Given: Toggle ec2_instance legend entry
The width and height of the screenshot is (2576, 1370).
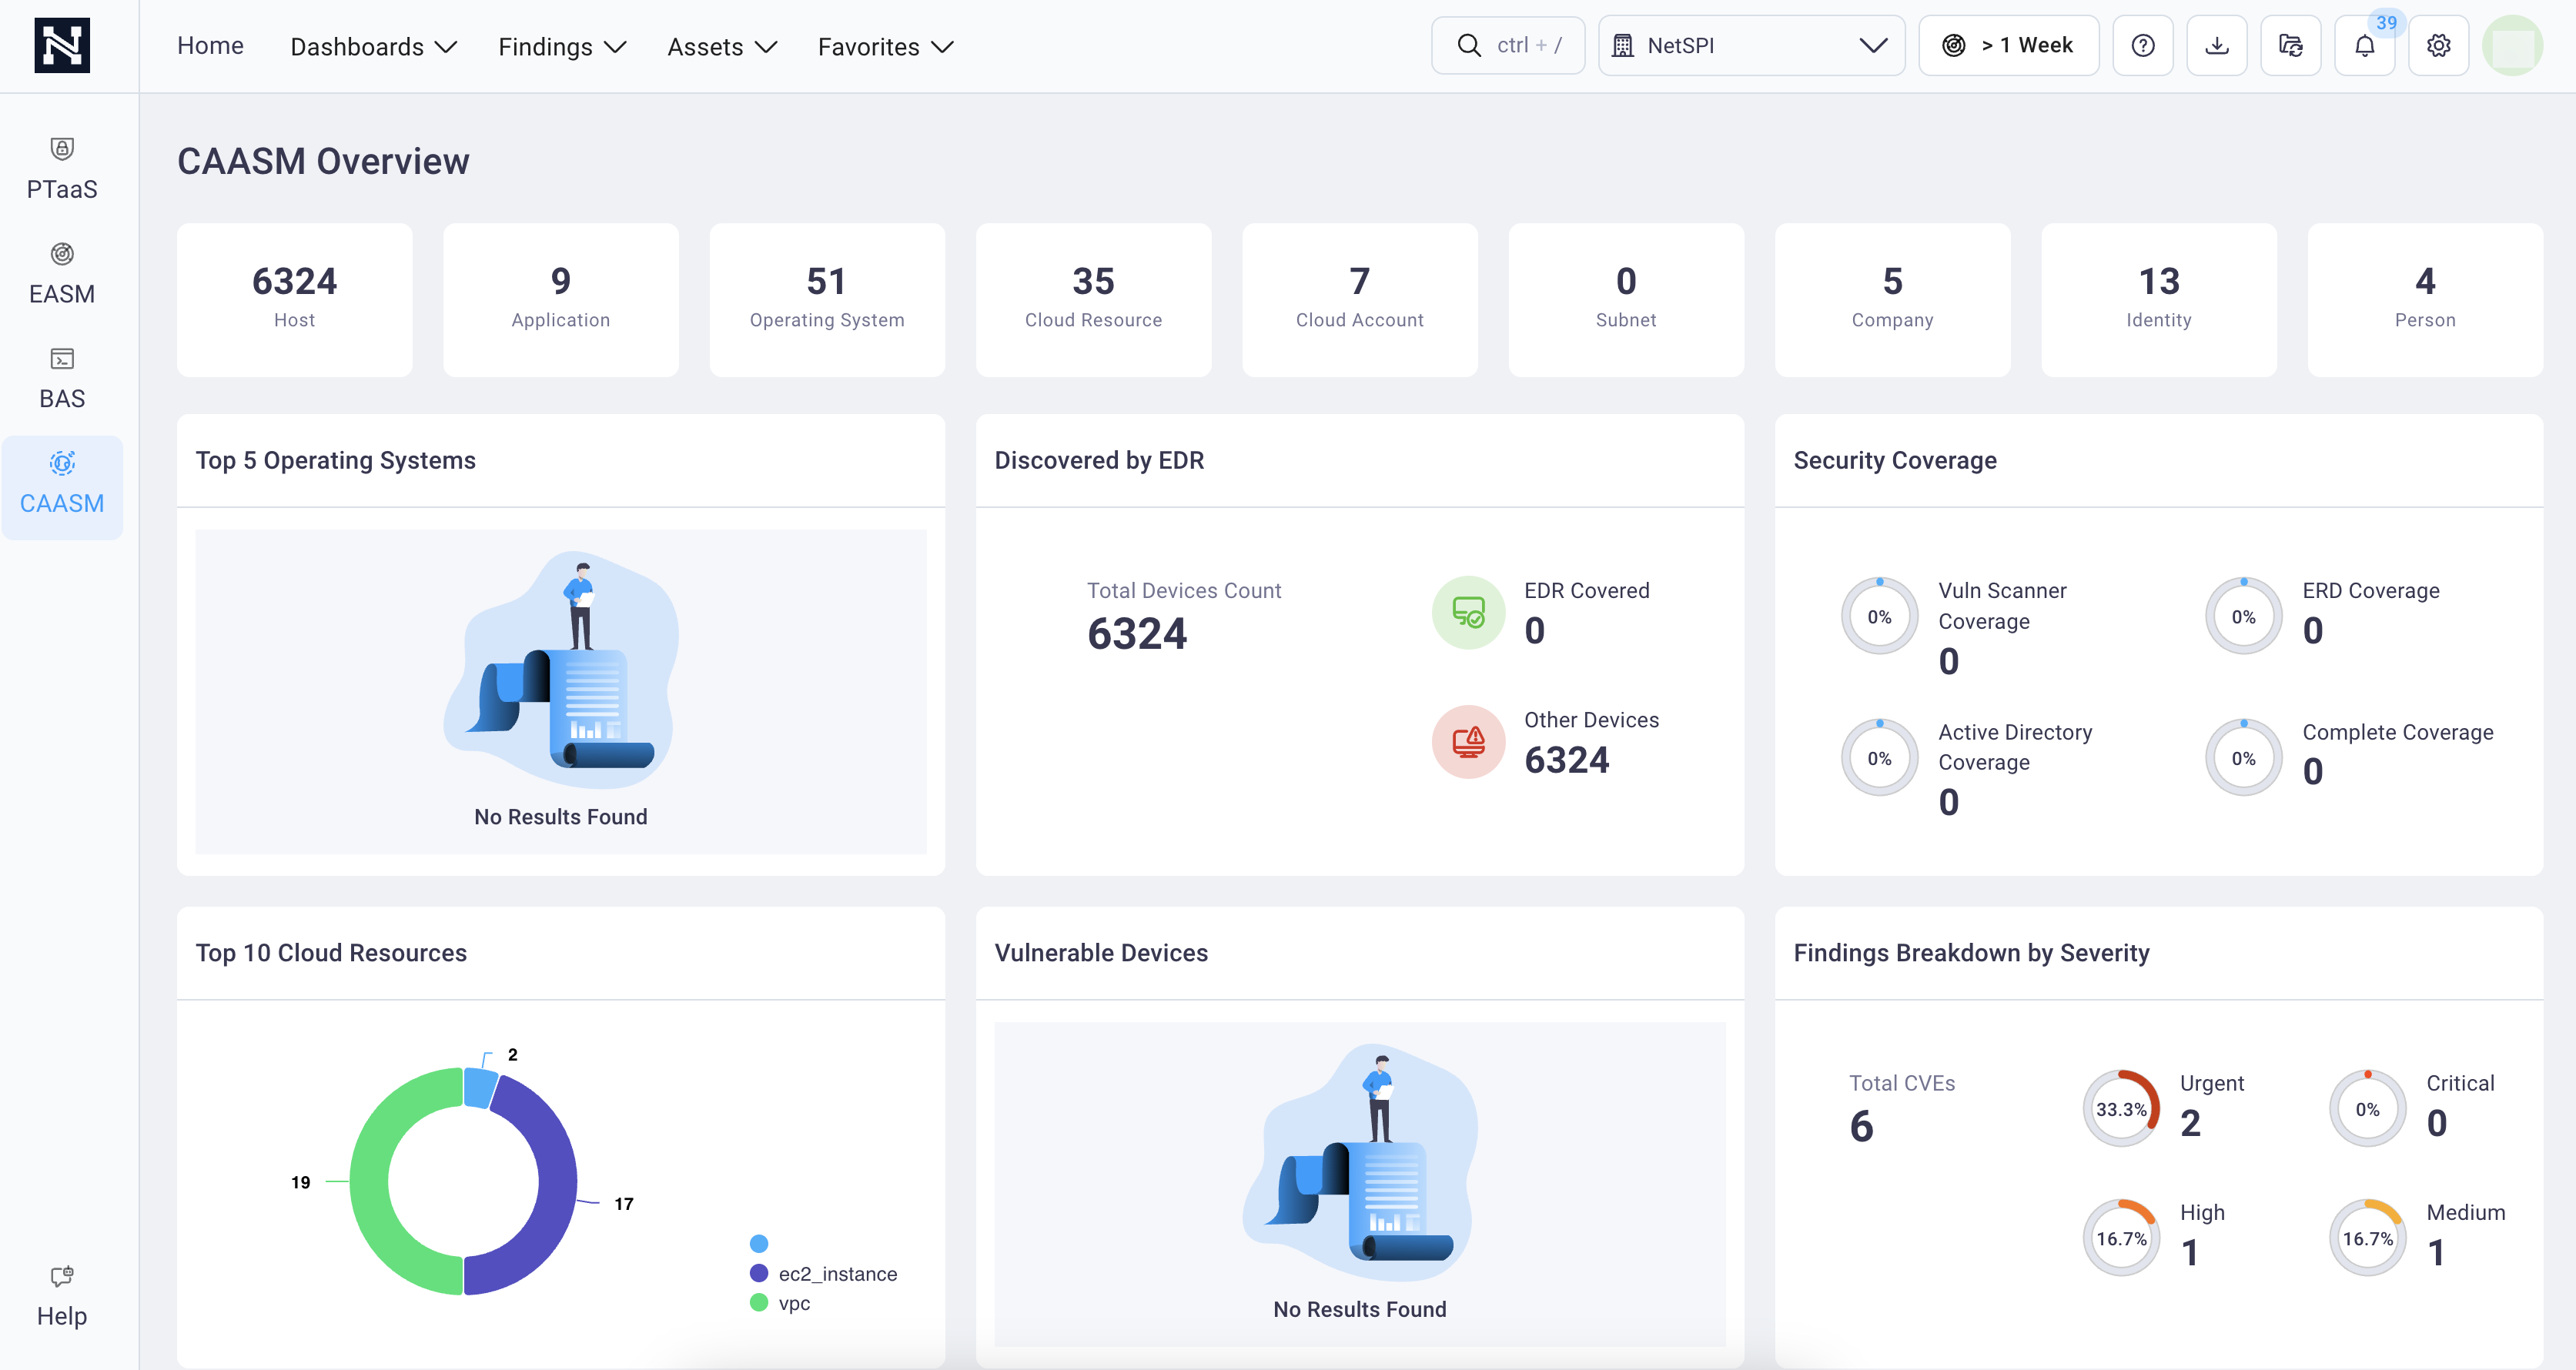Looking at the screenshot, I should point(823,1273).
